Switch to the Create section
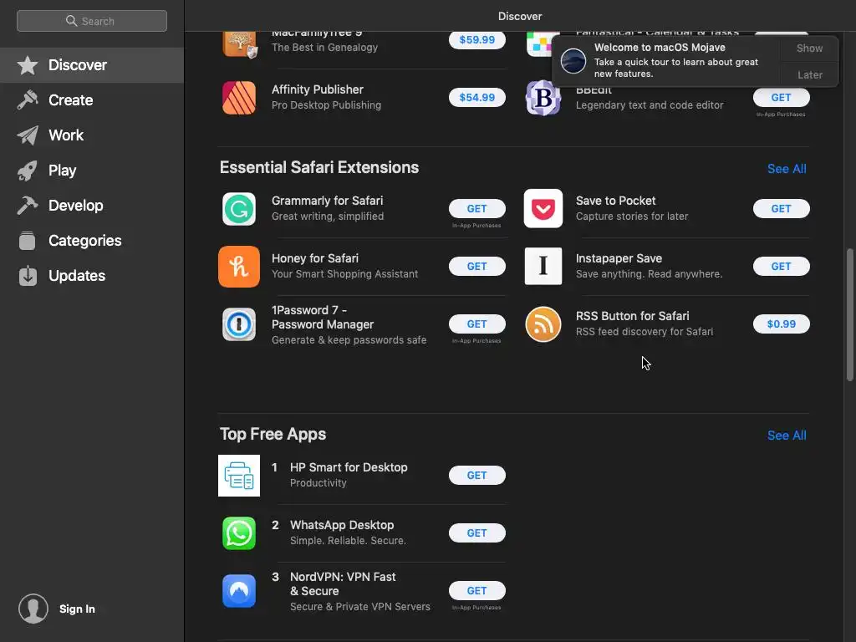This screenshot has width=856, height=642. [x=92, y=100]
